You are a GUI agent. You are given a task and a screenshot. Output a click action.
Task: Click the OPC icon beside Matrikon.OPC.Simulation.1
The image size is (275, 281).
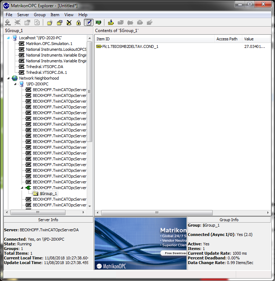click(x=22, y=44)
